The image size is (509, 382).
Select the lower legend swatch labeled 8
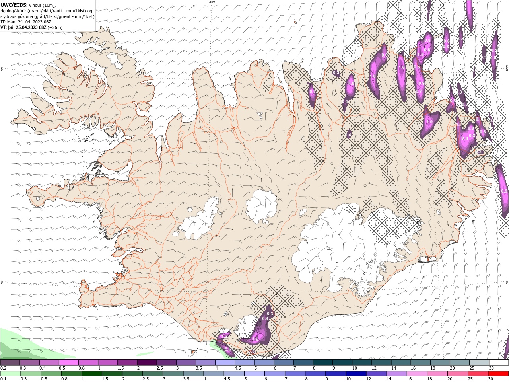[x=315, y=374]
